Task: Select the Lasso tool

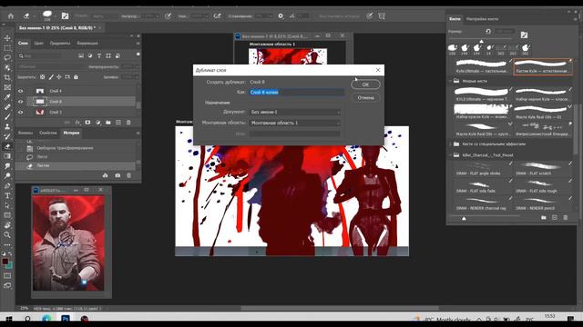Action: [x=7, y=58]
